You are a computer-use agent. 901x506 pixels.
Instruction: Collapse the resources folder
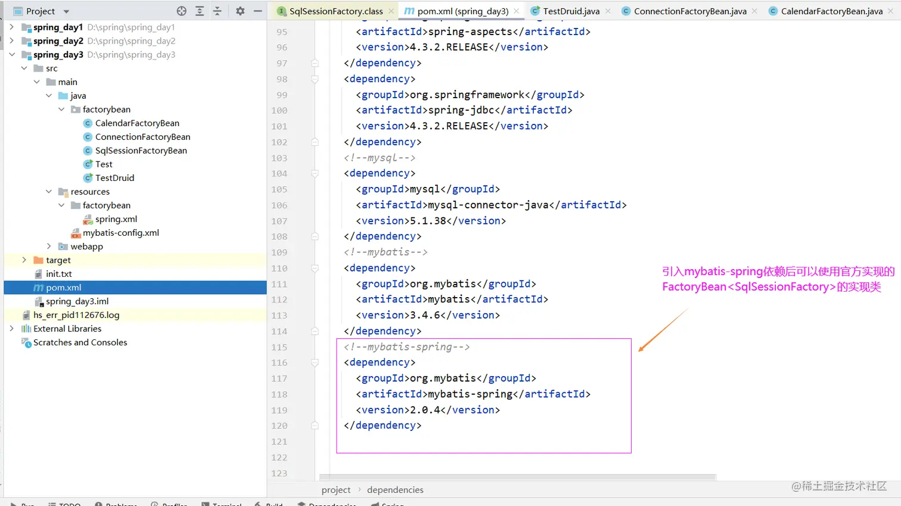49,191
